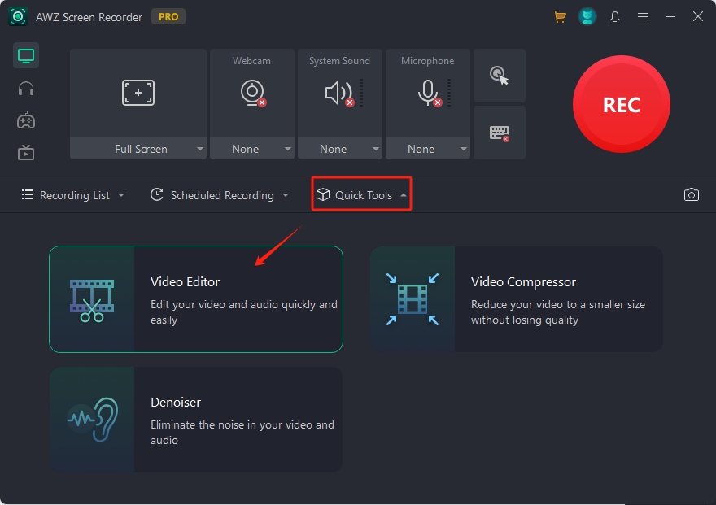Click the 'AWZ Screen Recorder' title text

coord(89,17)
